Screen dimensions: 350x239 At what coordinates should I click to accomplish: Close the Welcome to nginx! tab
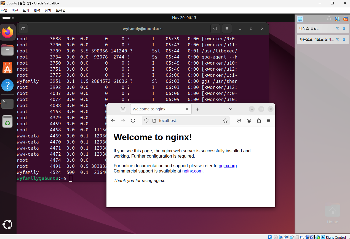click(187, 109)
